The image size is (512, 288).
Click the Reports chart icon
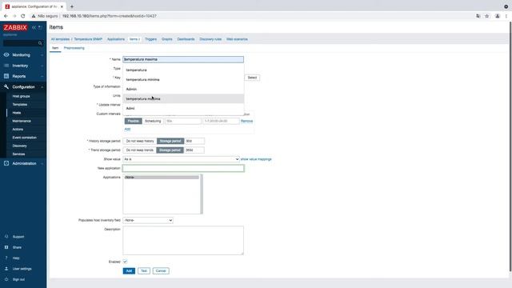click(x=6, y=76)
